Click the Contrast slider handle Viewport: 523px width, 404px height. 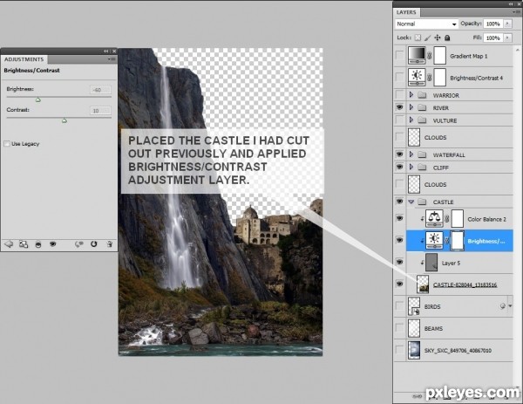point(65,120)
